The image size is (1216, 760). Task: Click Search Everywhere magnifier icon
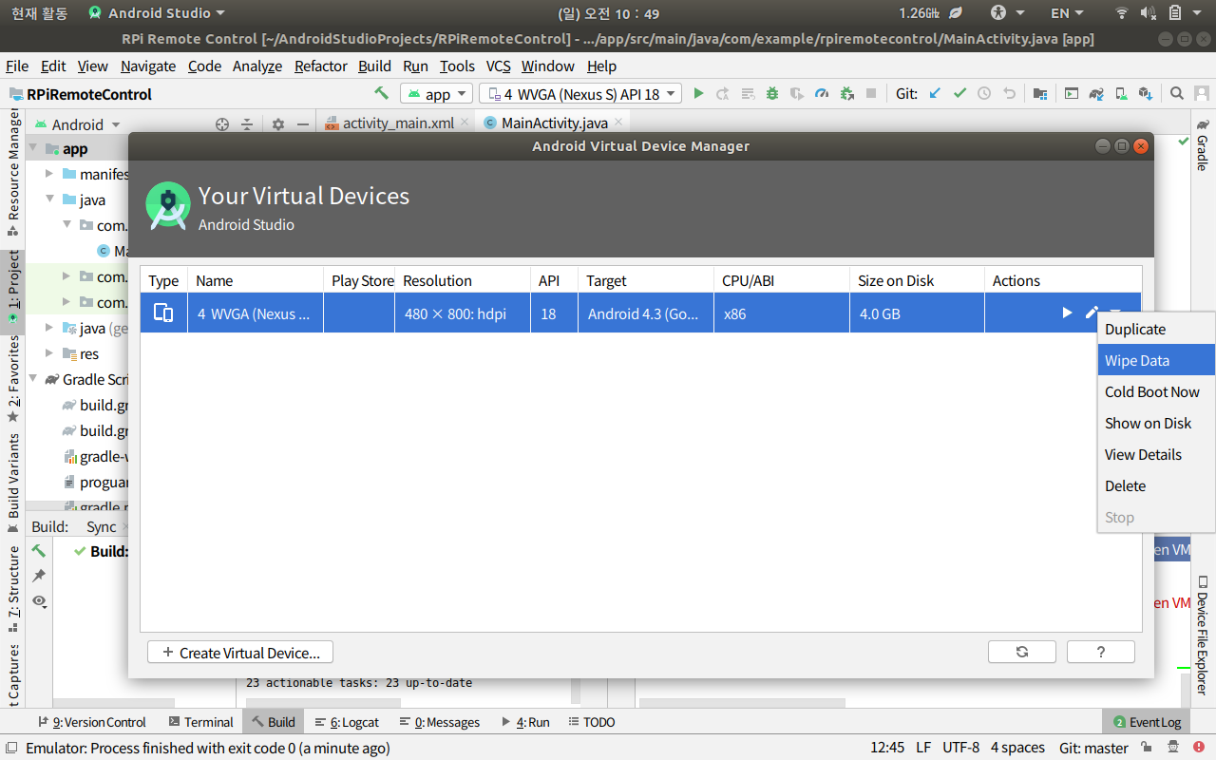(x=1177, y=93)
